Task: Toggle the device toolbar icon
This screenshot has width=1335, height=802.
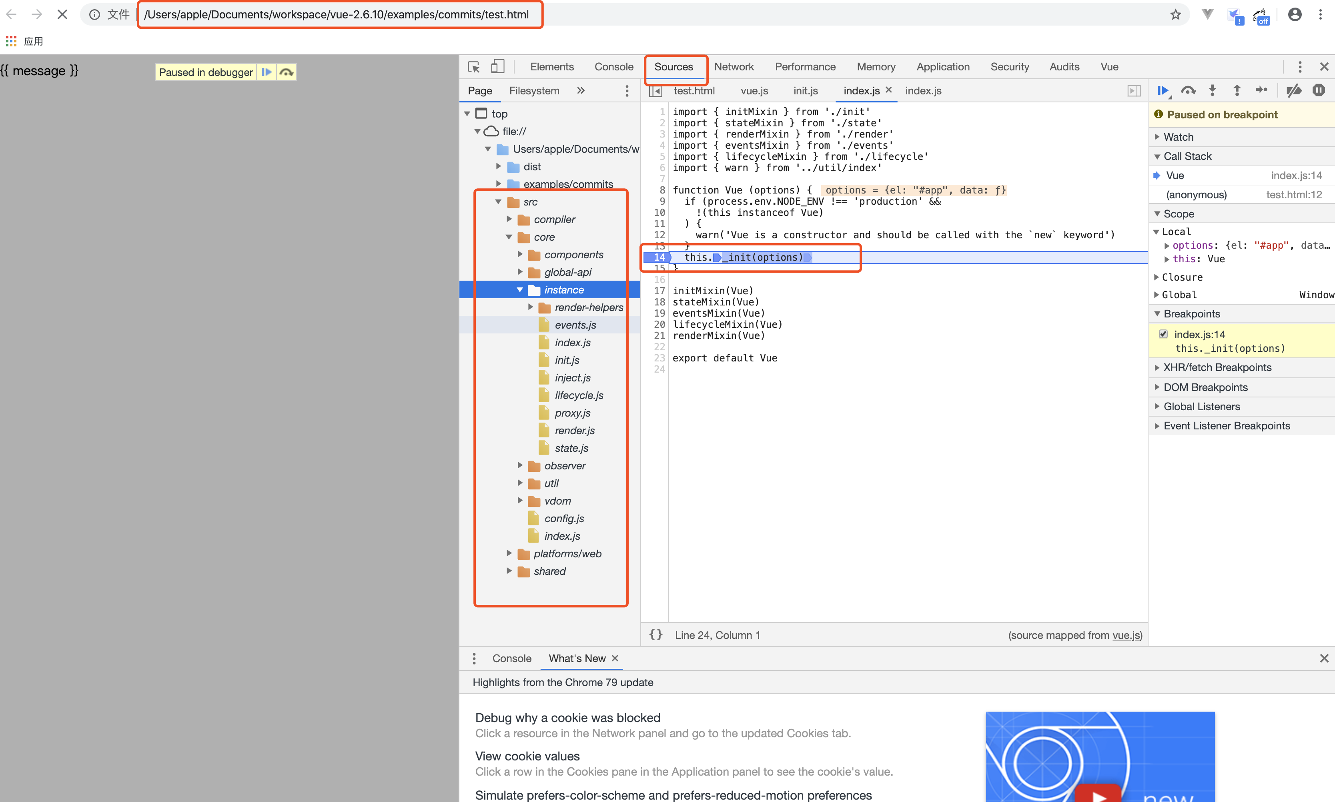Action: tap(497, 66)
